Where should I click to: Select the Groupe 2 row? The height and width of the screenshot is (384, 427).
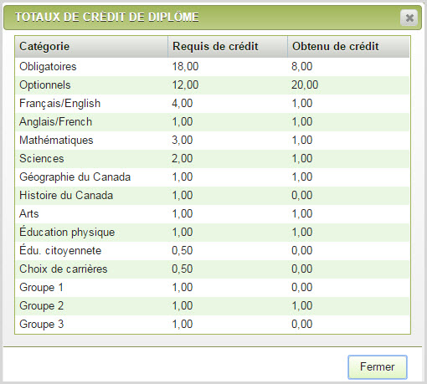tap(213, 306)
